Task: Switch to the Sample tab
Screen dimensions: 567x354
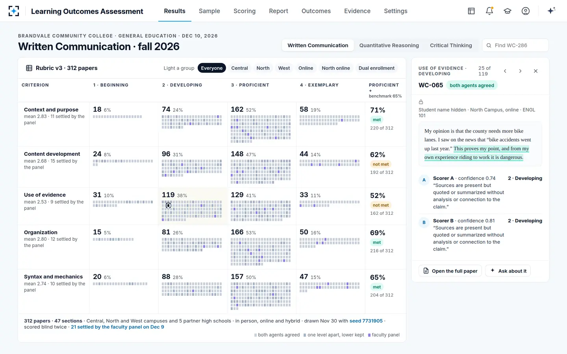Action: tap(209, 11)
